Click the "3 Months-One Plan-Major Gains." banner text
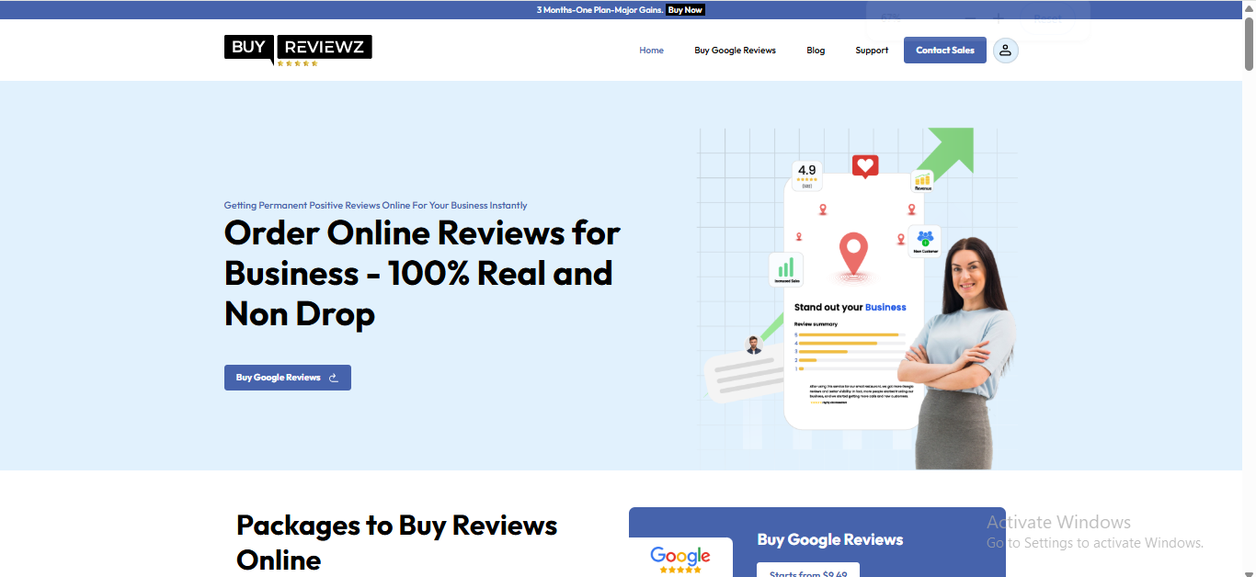Screen dimensions: 1256x577 [599, 10]
